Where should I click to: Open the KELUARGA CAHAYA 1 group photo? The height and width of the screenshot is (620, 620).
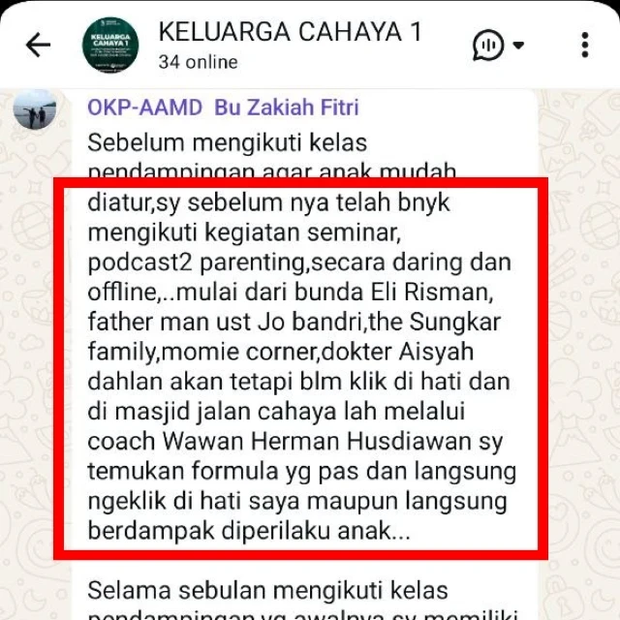[x=110, y=45]
